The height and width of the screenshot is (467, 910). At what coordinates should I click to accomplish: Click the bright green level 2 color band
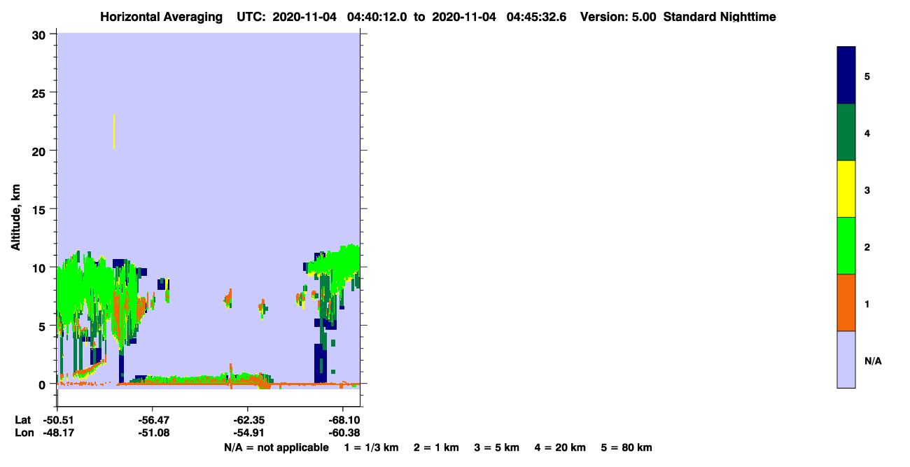coord(846,246)
